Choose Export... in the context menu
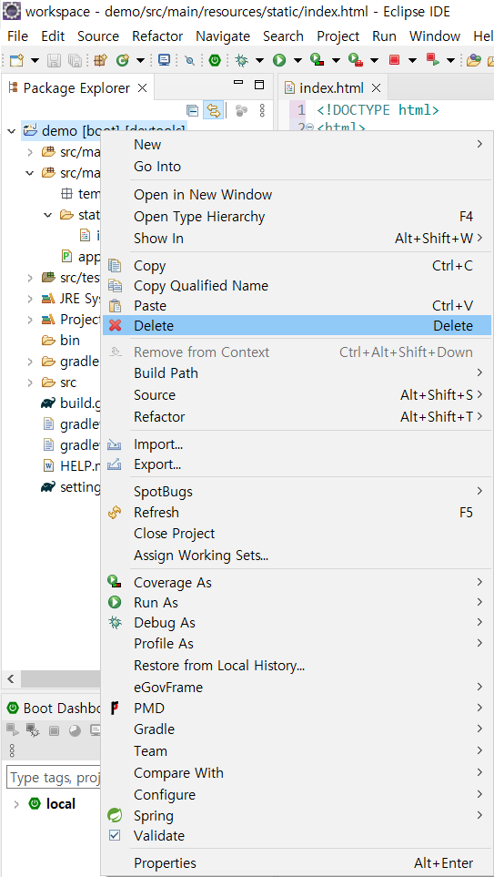The height and width of the screenshot is (877, 494). coord(297,464)
